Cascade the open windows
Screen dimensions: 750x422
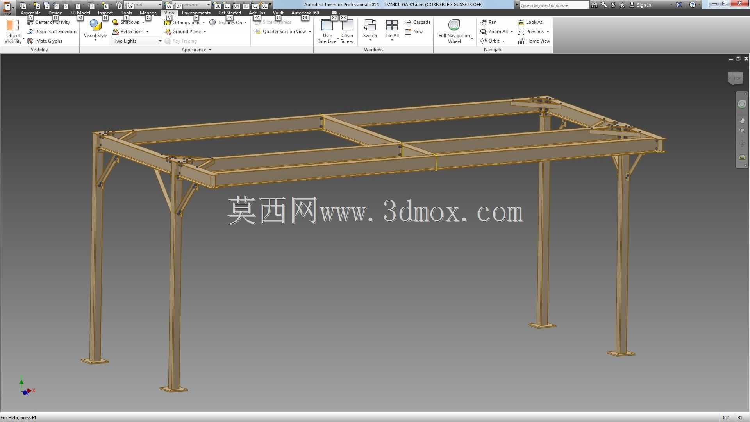(418, 22)
